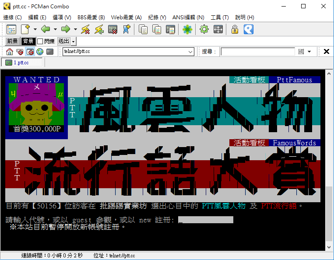
Task: Open settings with the green gear icon
Action: (204, 29)
